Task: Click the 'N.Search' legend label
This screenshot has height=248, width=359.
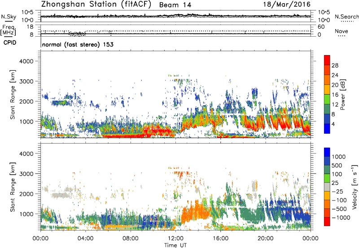Action: pos(347,17)
